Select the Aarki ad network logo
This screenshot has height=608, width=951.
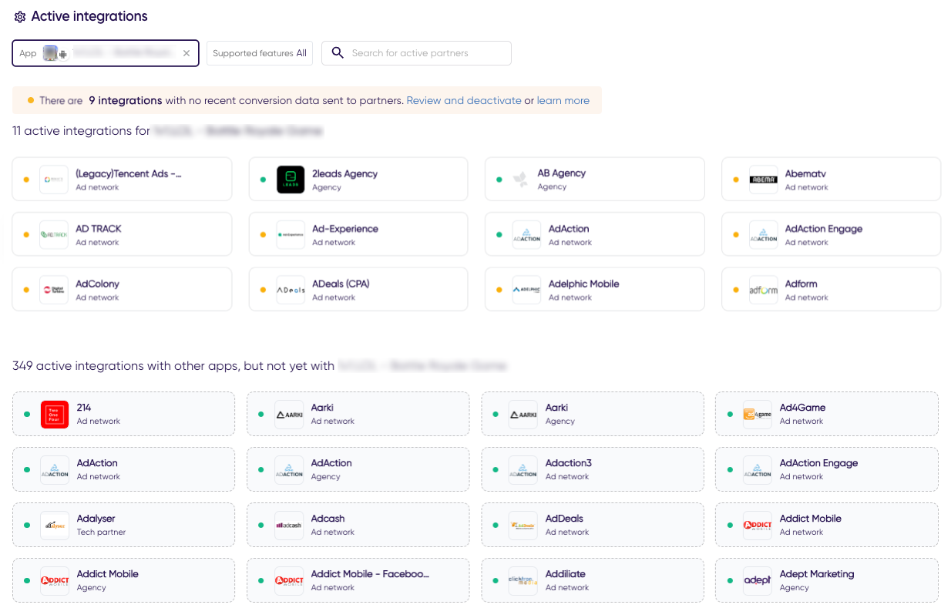tap(289, 414)
